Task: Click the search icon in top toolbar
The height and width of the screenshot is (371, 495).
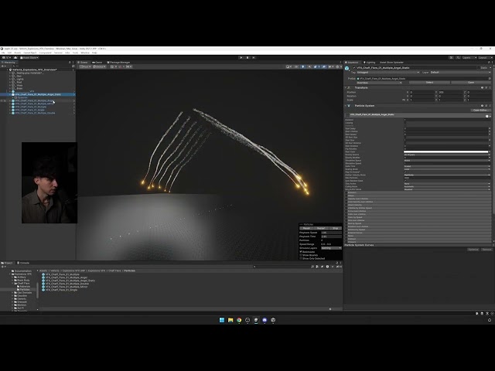Action: [x=458, y=58]
